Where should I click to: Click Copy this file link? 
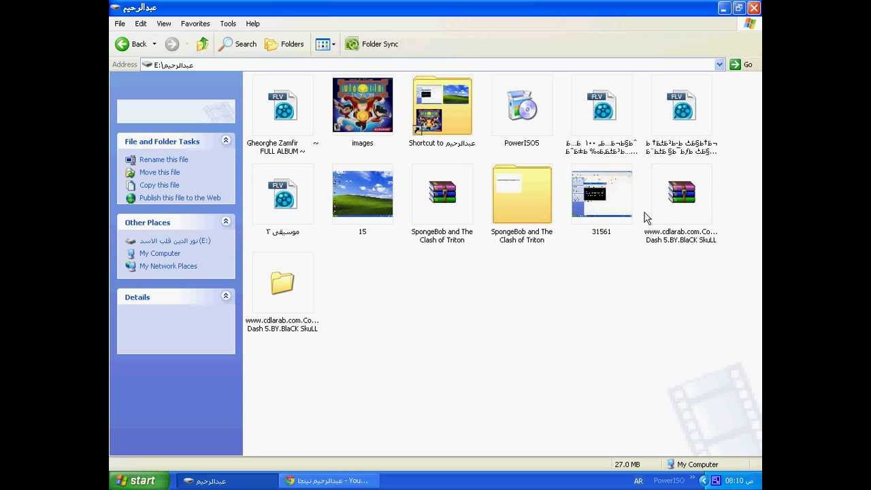(159, 185)
